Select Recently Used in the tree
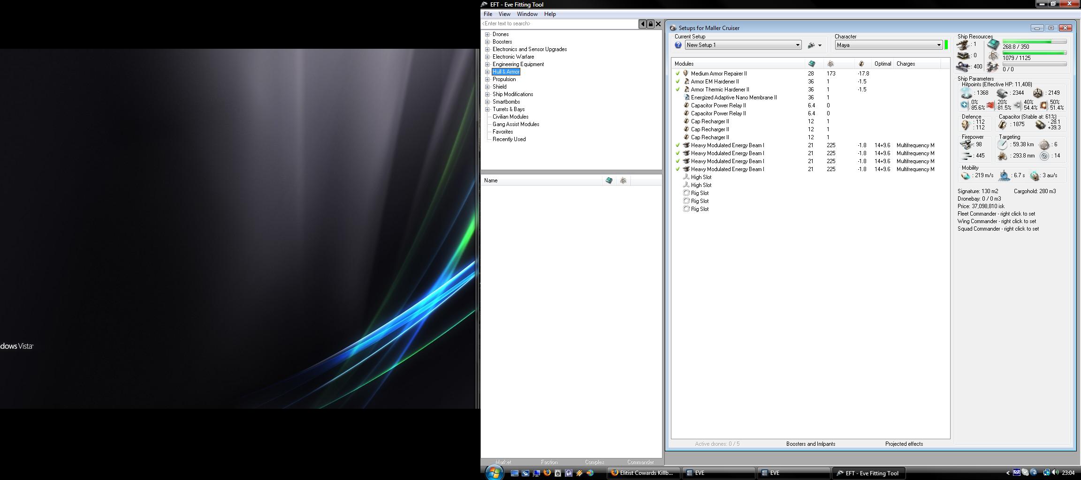The width and height of the screenshot is (1081, 480). point(509,139)
